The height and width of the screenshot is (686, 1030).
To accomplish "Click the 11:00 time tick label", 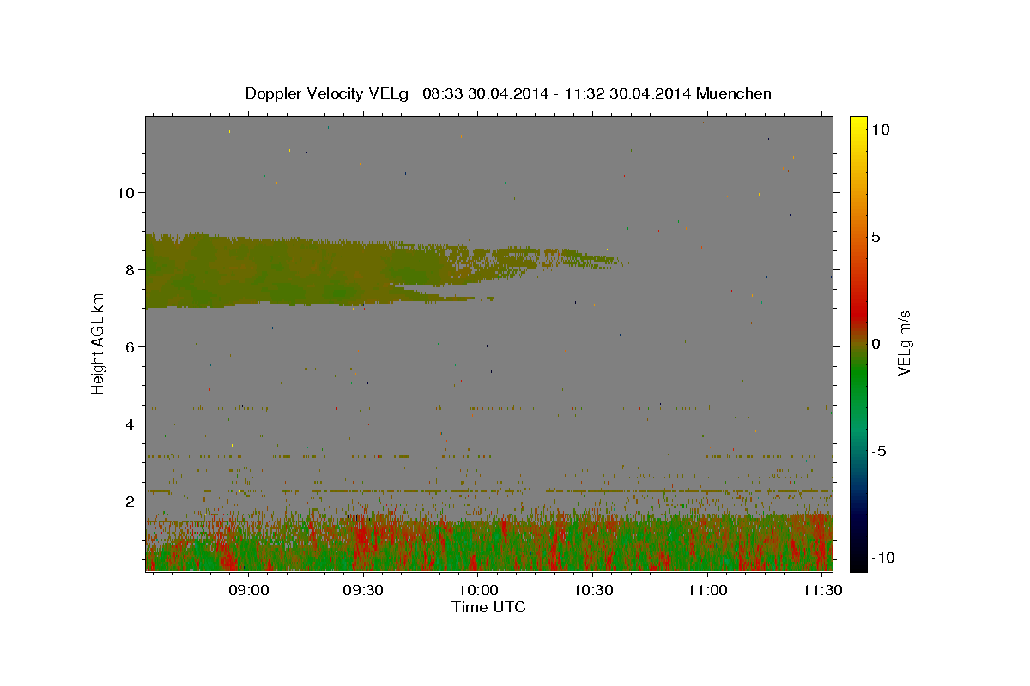I will point(707,590).
